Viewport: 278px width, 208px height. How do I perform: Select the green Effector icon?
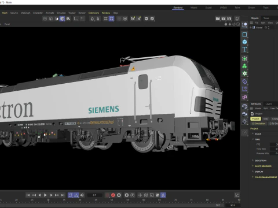point(244,73)
